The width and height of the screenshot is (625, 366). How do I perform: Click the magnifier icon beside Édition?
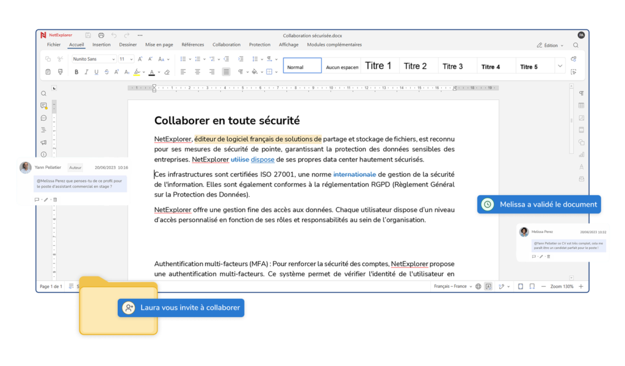click(x=576, y=45)
